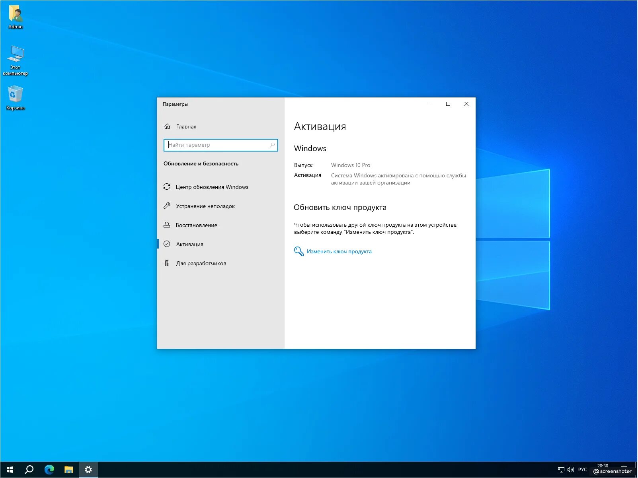Click Изменить ключ продукта link

point(339,252)
